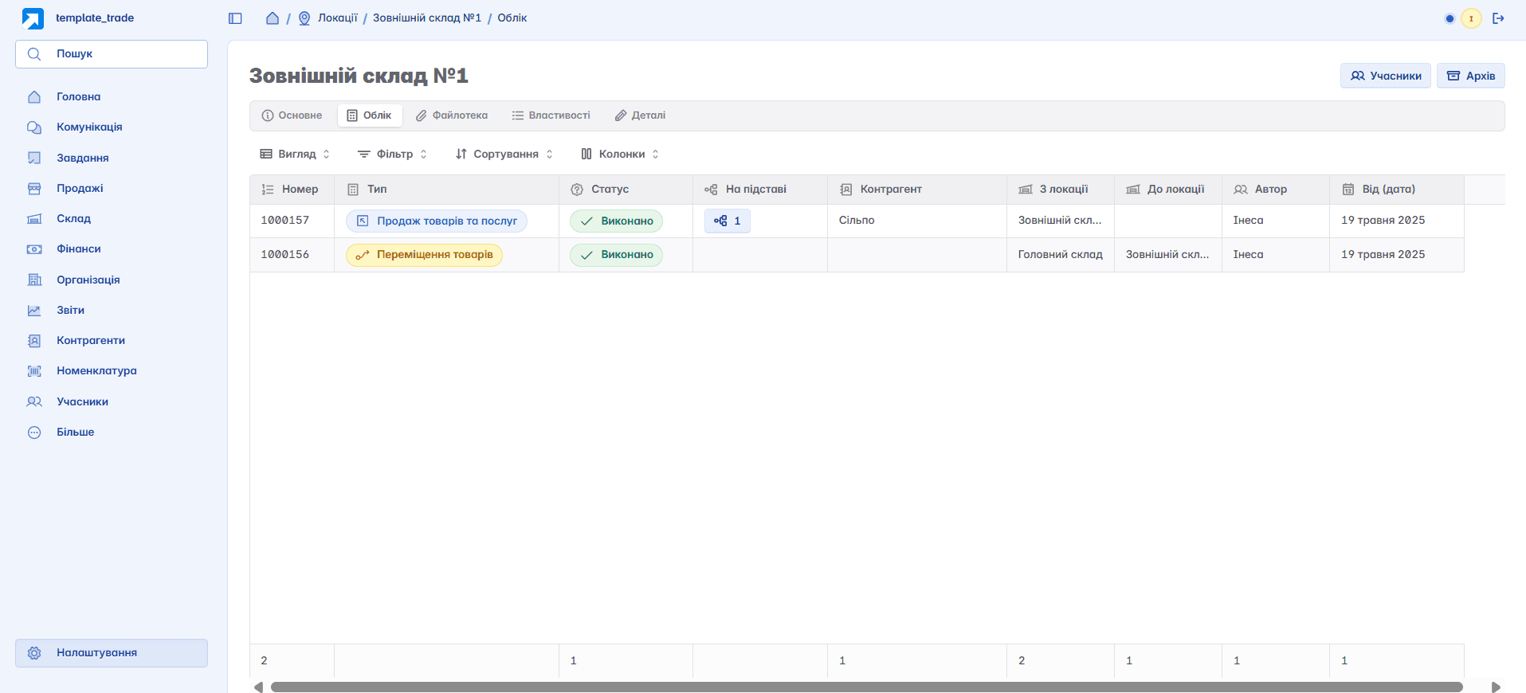
Task: Open Головна from the sidebar
Action: tap(112, 97)
